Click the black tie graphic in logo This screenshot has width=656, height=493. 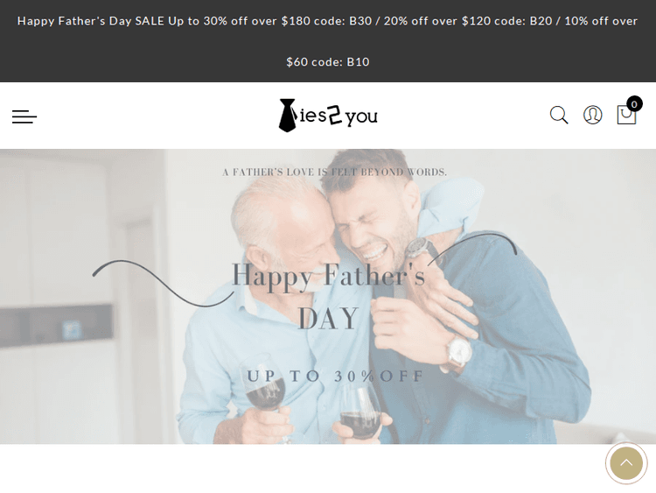(x=288, y=116)
